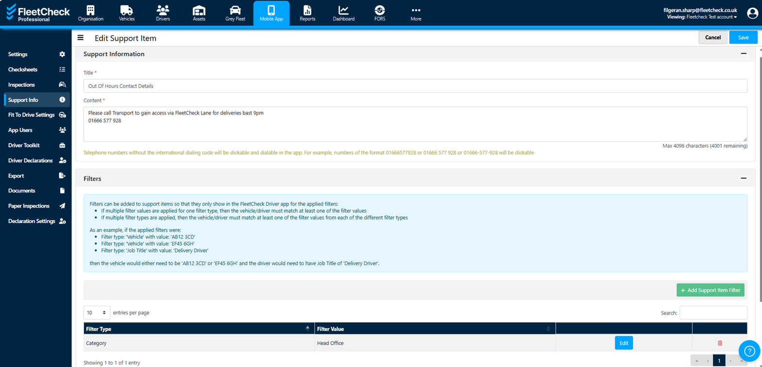Toggle the hamburger sidebar menu icon
762x367 pixels.
[x=81, y=38]
